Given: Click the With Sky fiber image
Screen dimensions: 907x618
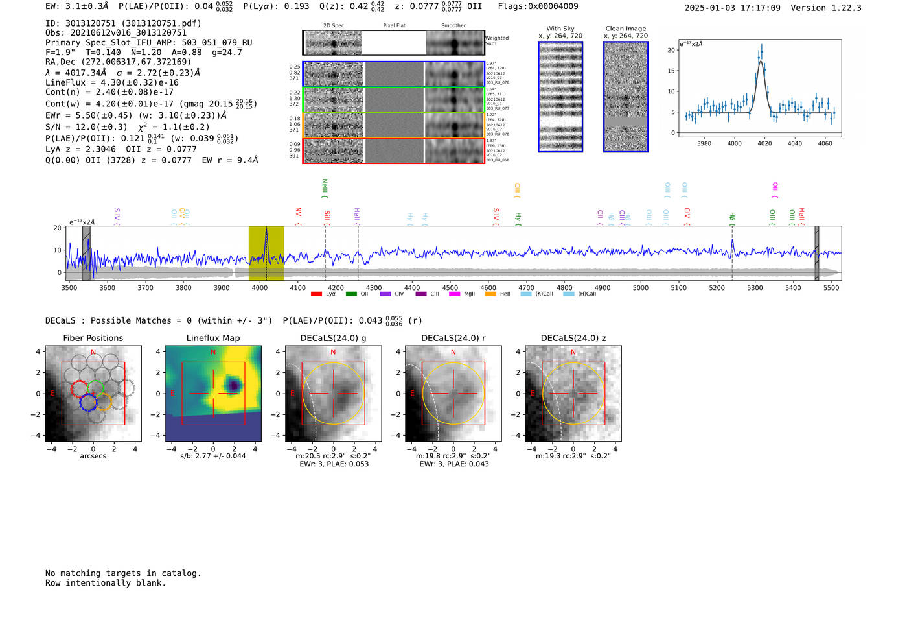Looking at the screenshot, I should click(560, 97).
